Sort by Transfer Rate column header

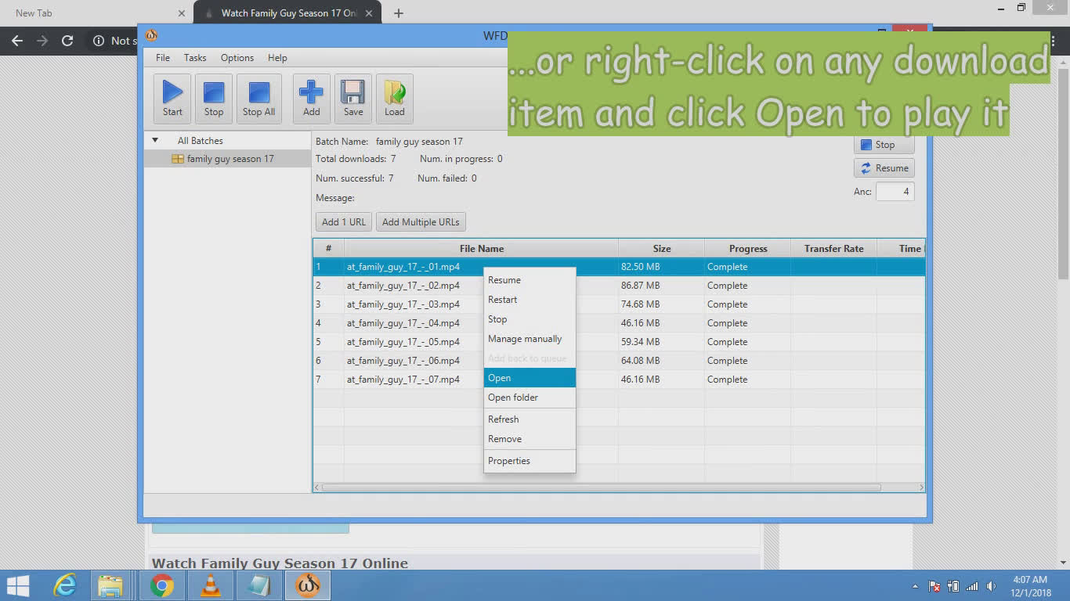point(833,249)
